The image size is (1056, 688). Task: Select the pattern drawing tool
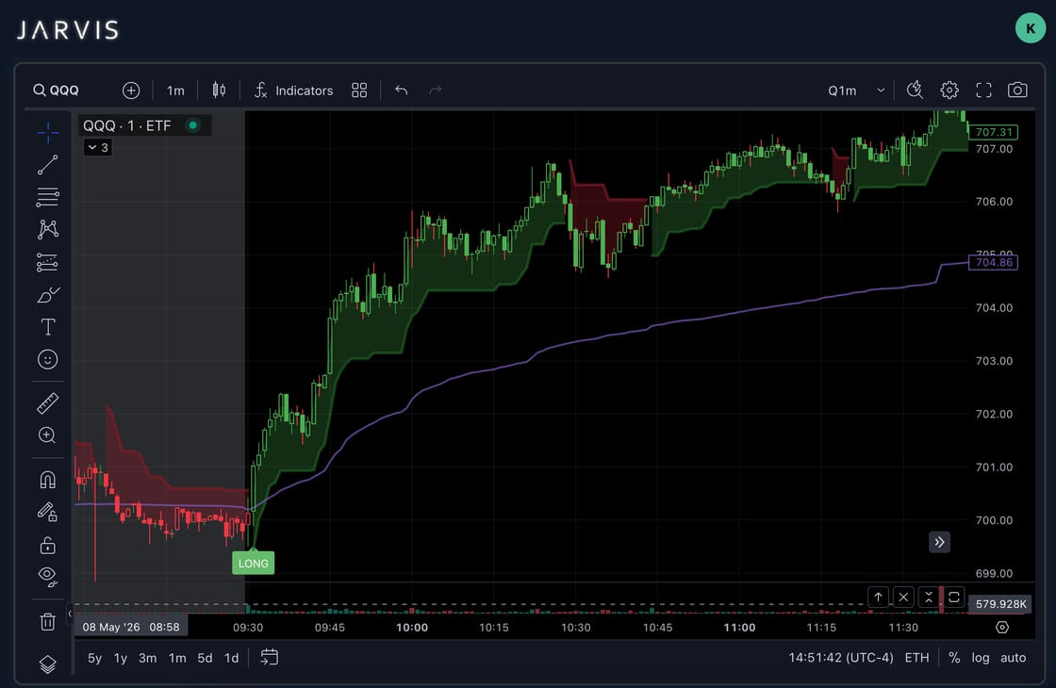(48, 230)
